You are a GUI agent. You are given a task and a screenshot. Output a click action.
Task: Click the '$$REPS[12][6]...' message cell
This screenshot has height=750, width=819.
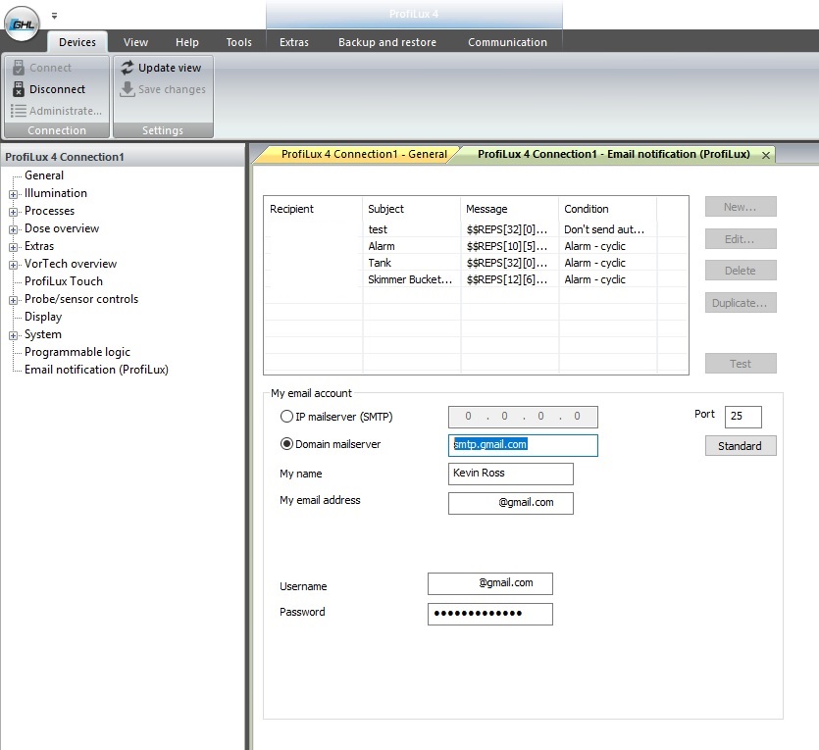[507, 279]
